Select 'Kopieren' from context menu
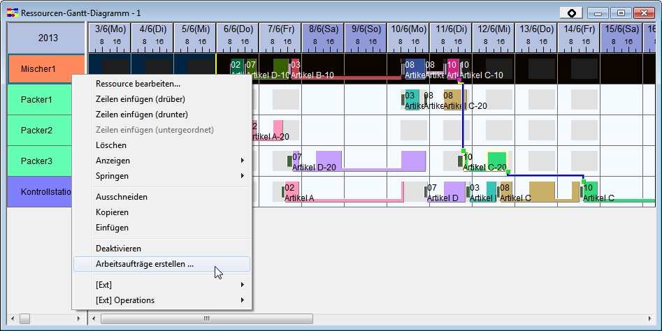 pos(113,212)
